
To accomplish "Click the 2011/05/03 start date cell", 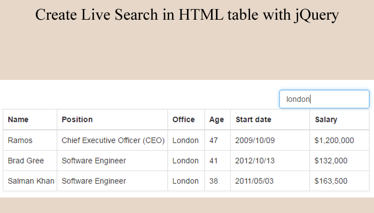I will click(x=254, y=181).
